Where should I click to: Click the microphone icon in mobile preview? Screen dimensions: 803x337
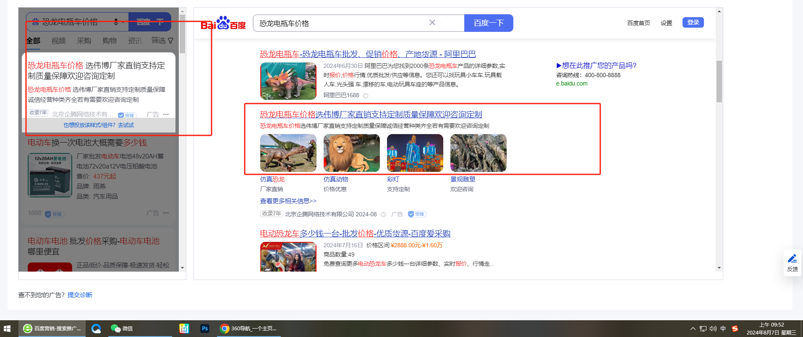tap(116, 22)
